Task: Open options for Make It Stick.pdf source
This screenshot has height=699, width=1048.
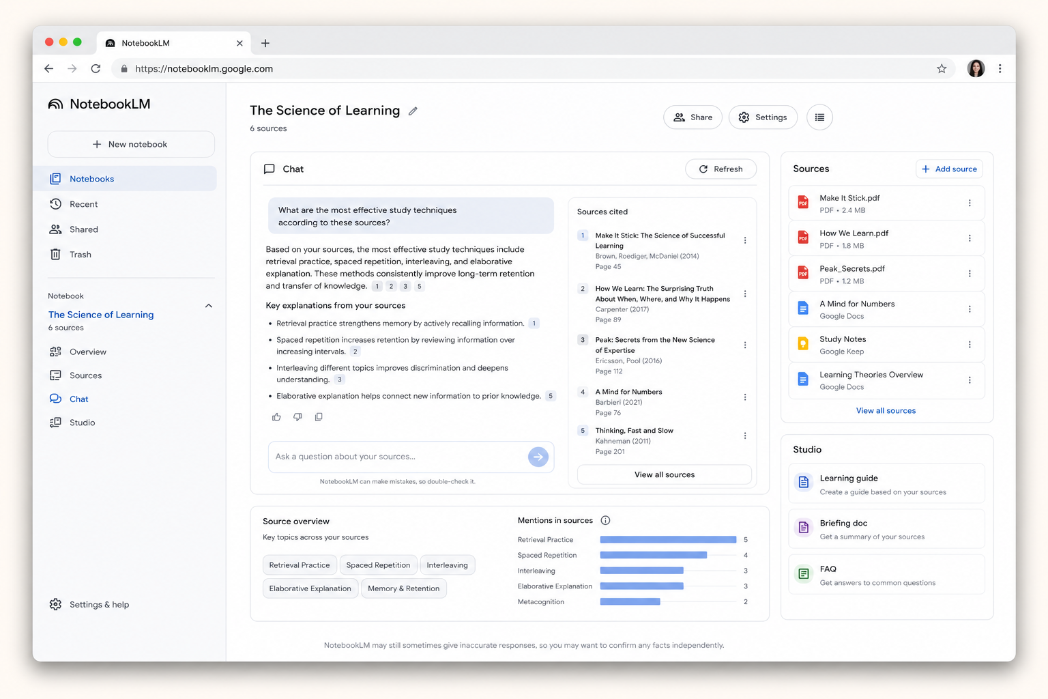Action: (x=970, y=203)
